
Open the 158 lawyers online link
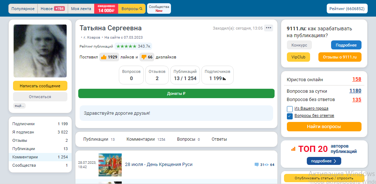tap(356, 79)
